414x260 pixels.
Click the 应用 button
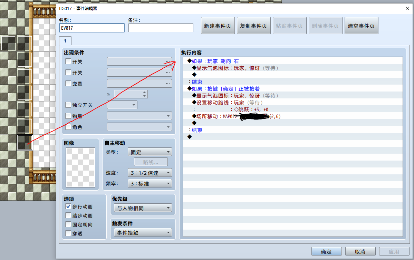(x=394, y=252)
